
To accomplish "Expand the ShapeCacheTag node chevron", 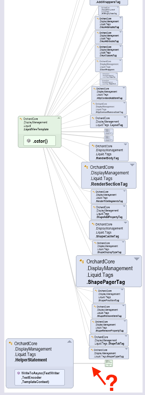I will coord(126,223).
